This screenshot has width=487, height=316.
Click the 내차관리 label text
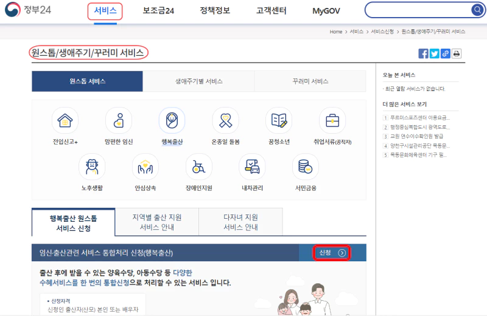click(252, 188)
